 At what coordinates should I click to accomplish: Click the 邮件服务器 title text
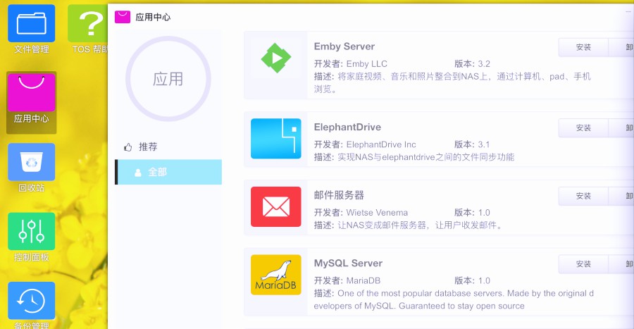(x=339, y=195)
